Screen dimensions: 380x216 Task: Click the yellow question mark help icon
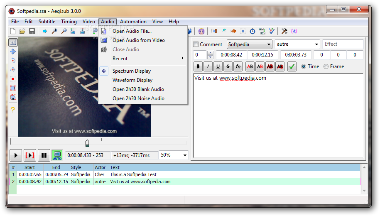13,110
